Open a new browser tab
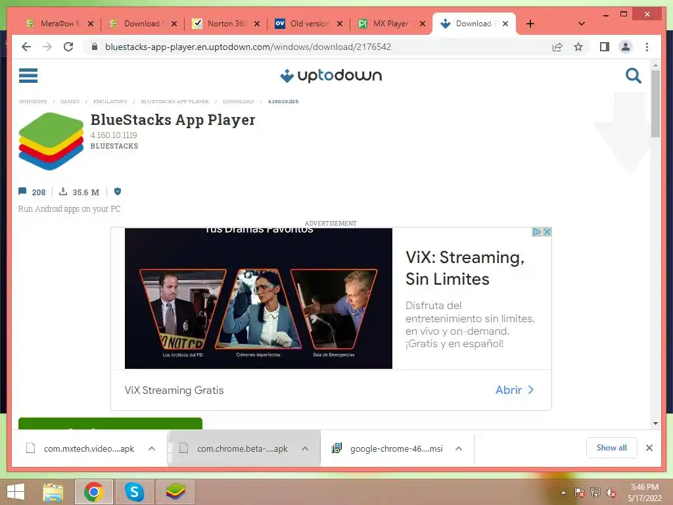This screenshot has height=505, width=673. pyautogui.click(x=530, y=24)
